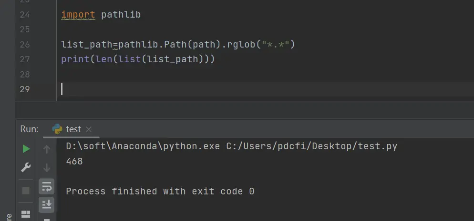Screen dimensions: 474x221
Task: Toggle scroll to end of output
Action: tap(47, 205)
